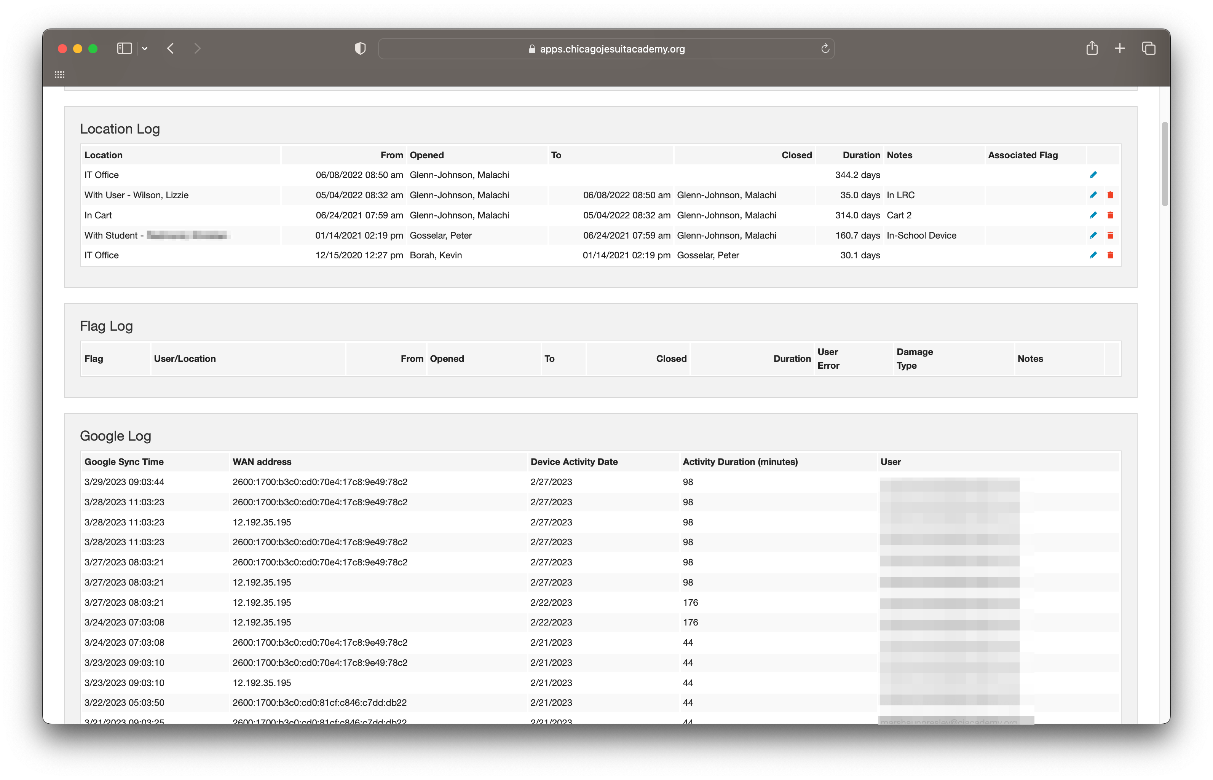Edit the 12/15/2020 IT Office entry
The height and width of the screenshot is (780, 1213).
[x=1093, y=255]
